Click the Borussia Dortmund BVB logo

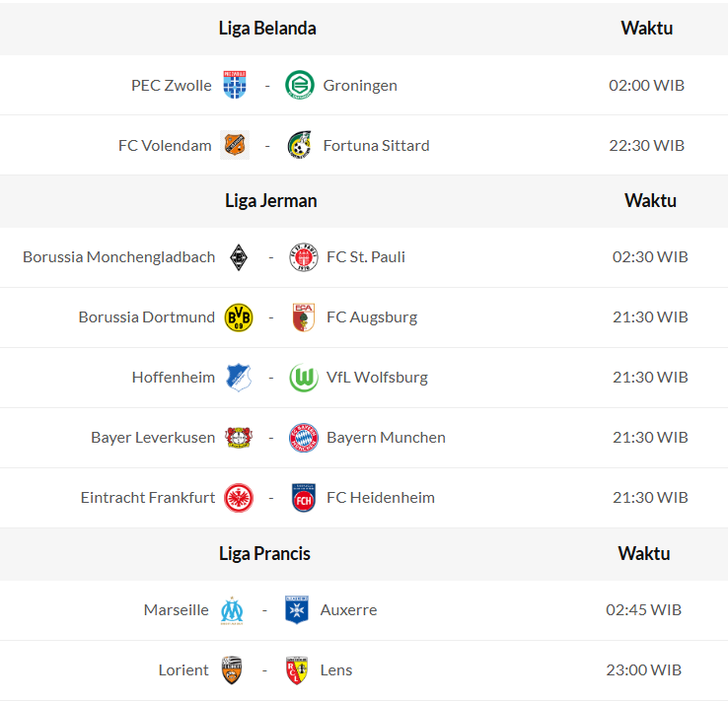coord(239,317)
